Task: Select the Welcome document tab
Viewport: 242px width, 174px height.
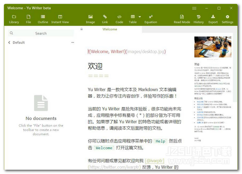Action: coord(110,29)
